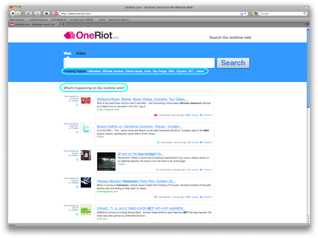Click the browser Back button
This screenshot has width=318, height=238.
pyautogui.click(x=13, y=13)
